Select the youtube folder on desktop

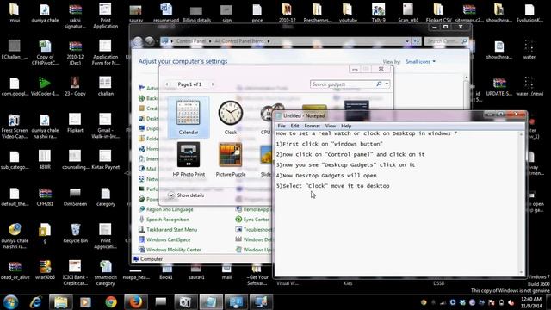[348, 13]
